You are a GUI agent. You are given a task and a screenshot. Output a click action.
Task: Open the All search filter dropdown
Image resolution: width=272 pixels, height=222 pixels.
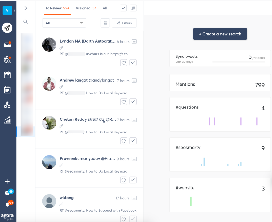coord(64,23)
